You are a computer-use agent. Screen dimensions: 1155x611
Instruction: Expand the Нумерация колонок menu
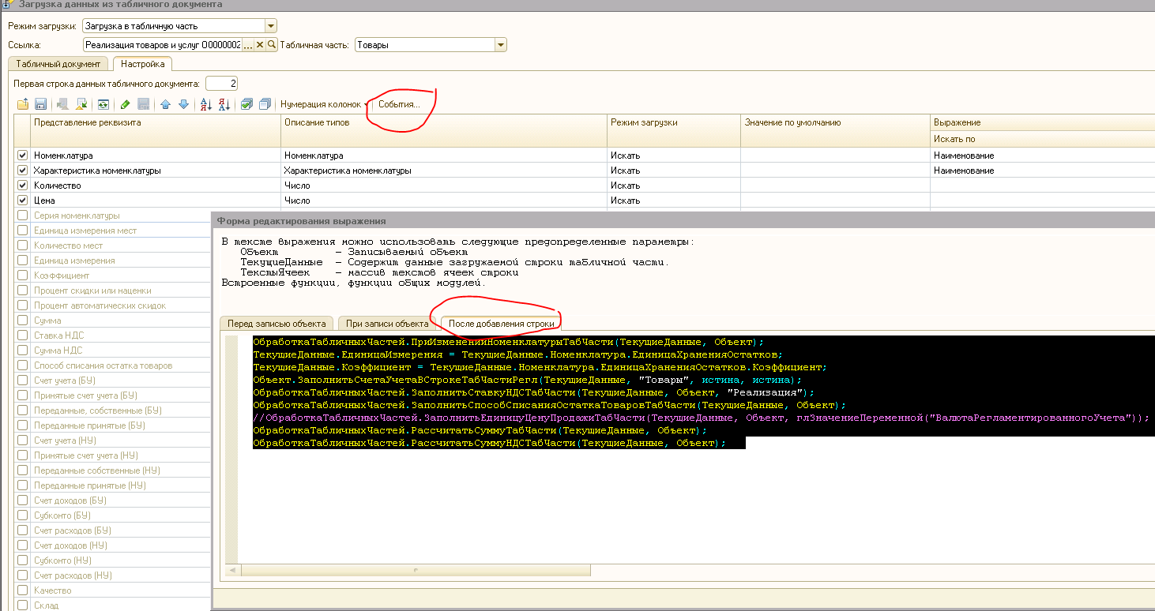click(x=323, y=104)
